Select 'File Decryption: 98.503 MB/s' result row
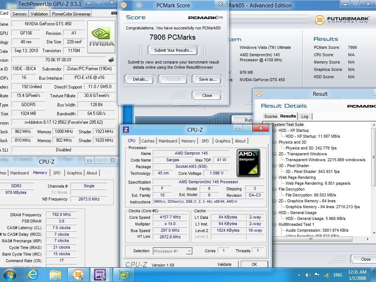376x282 pixels. coord(311,195)
